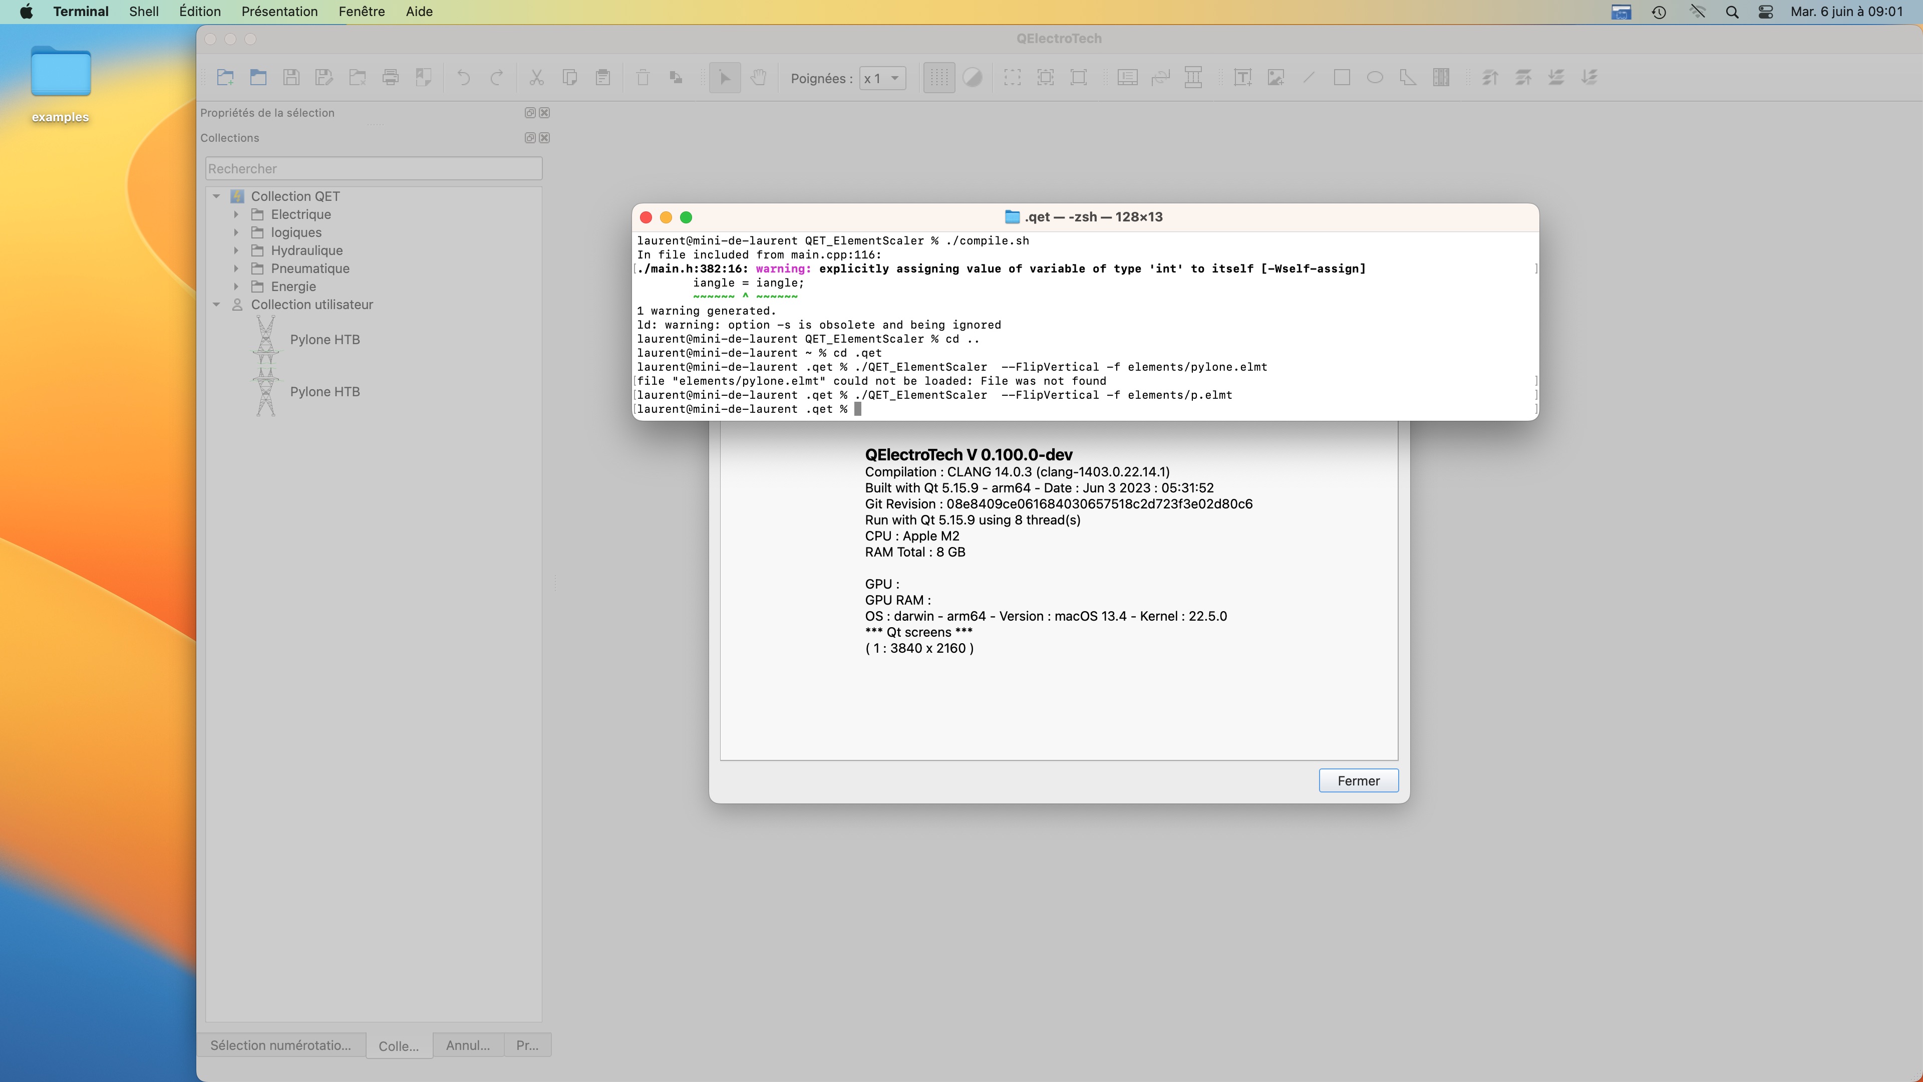
Task: Open Control Center in the menu bar
Action: 1765,12
